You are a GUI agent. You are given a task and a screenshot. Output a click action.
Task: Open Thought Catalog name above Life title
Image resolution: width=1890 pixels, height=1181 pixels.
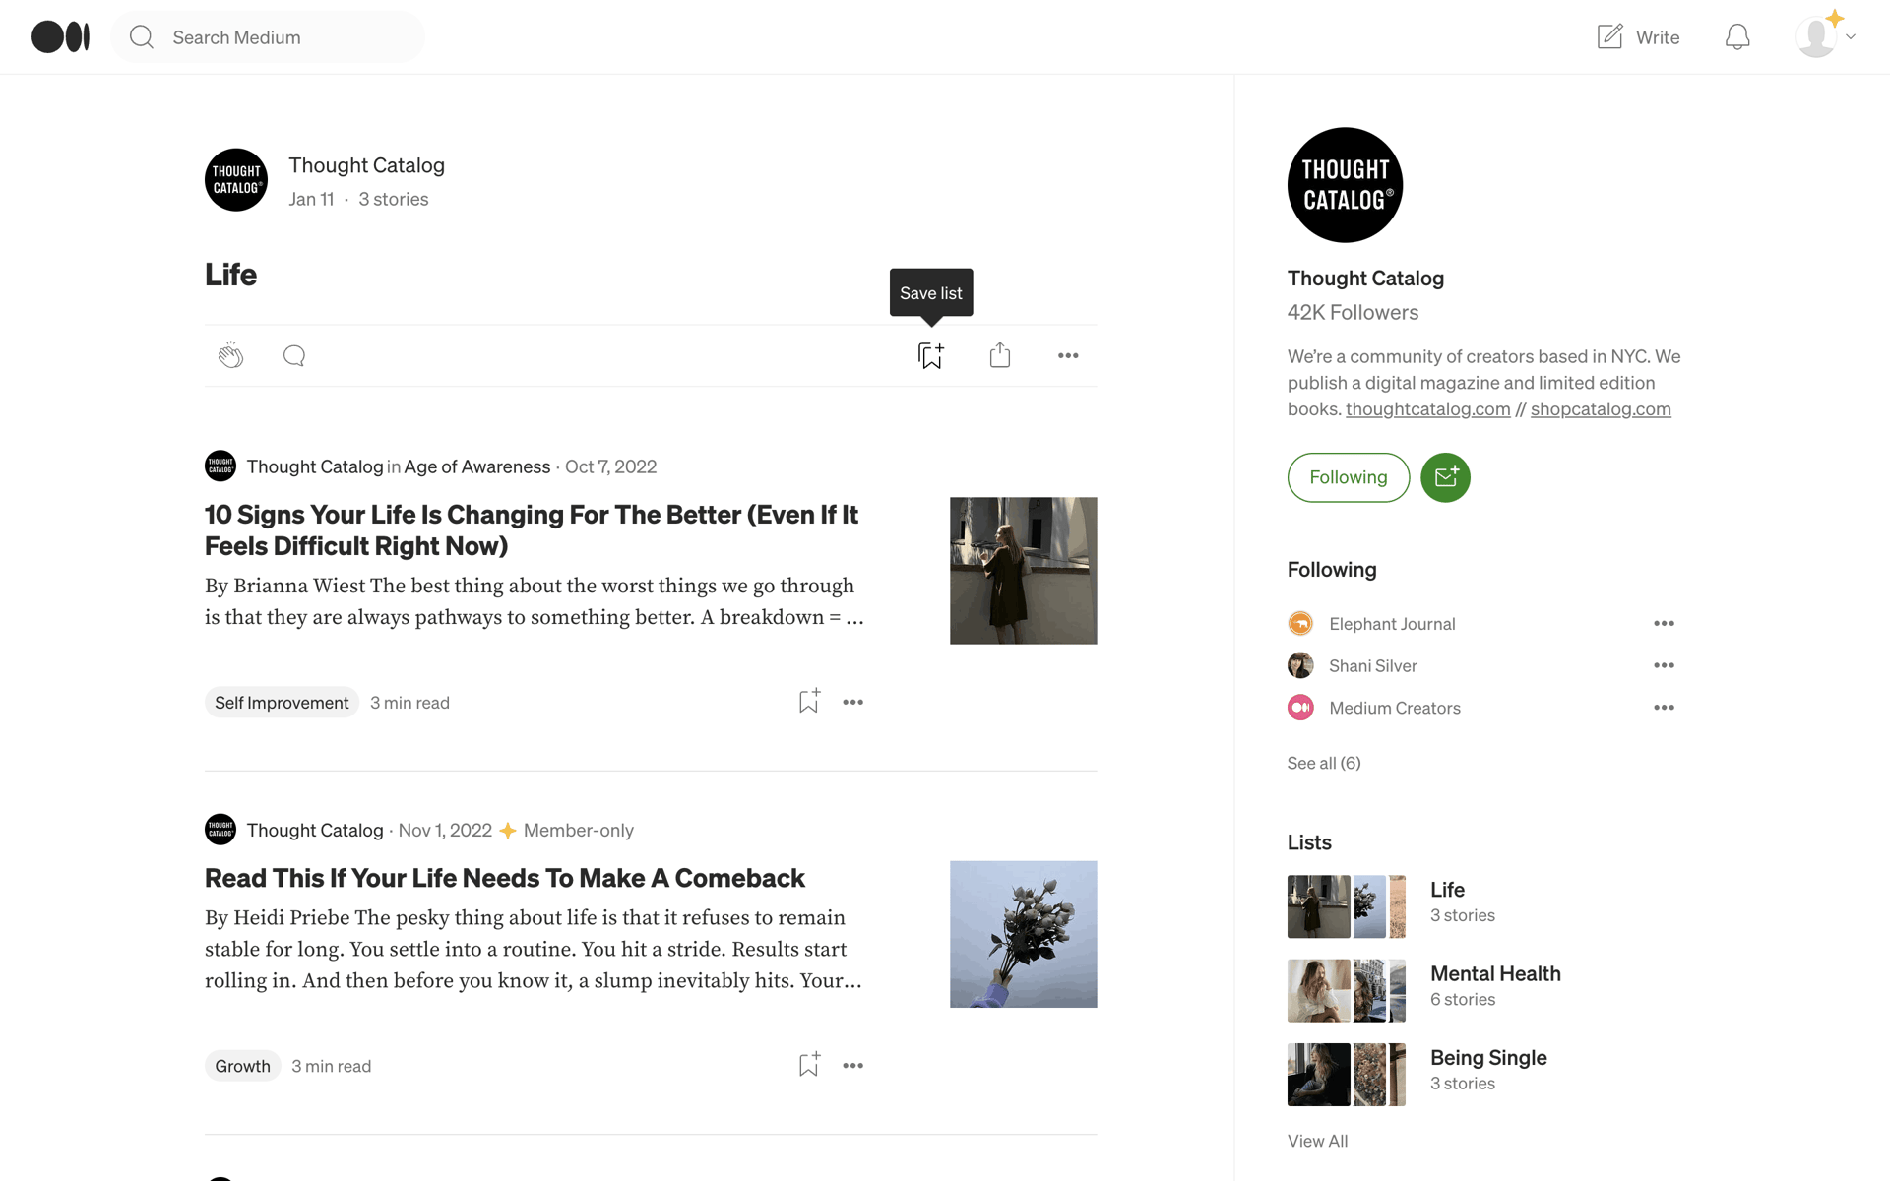coord(366,165)
